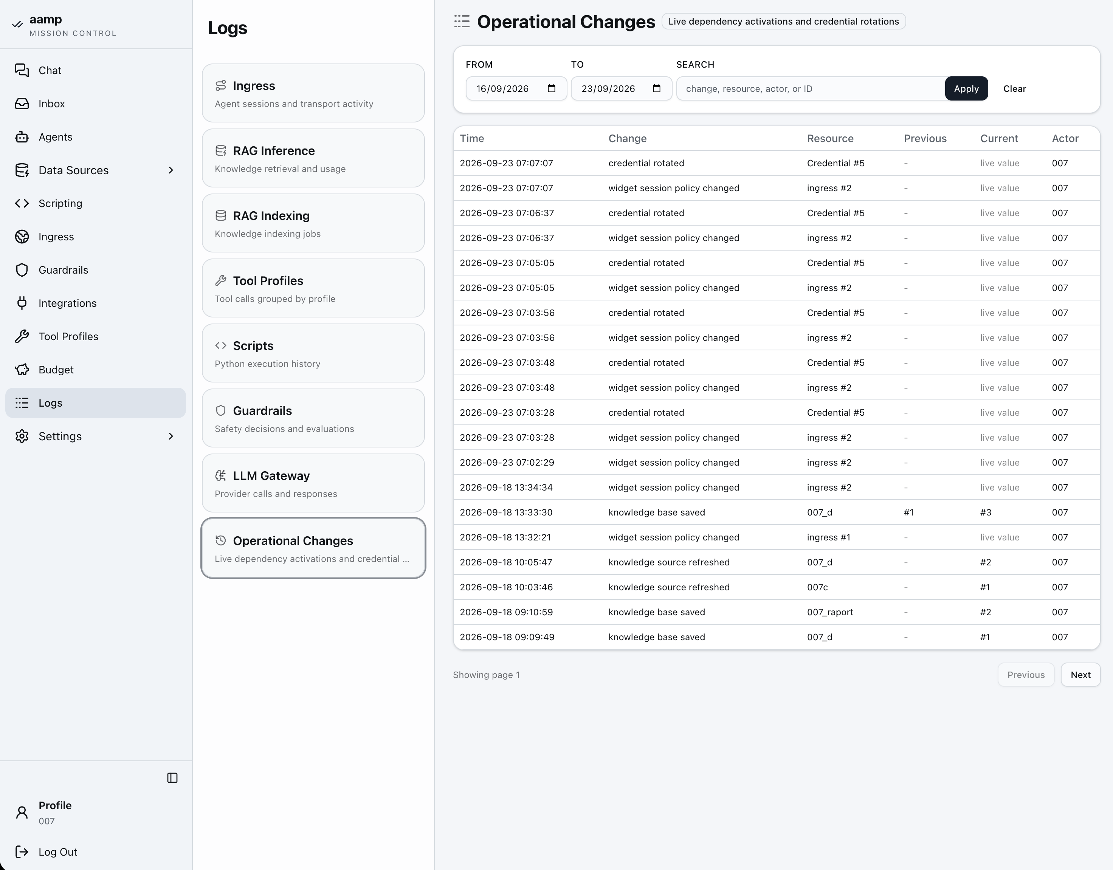Click the Ingress sidebar icon

coord(22,237)
